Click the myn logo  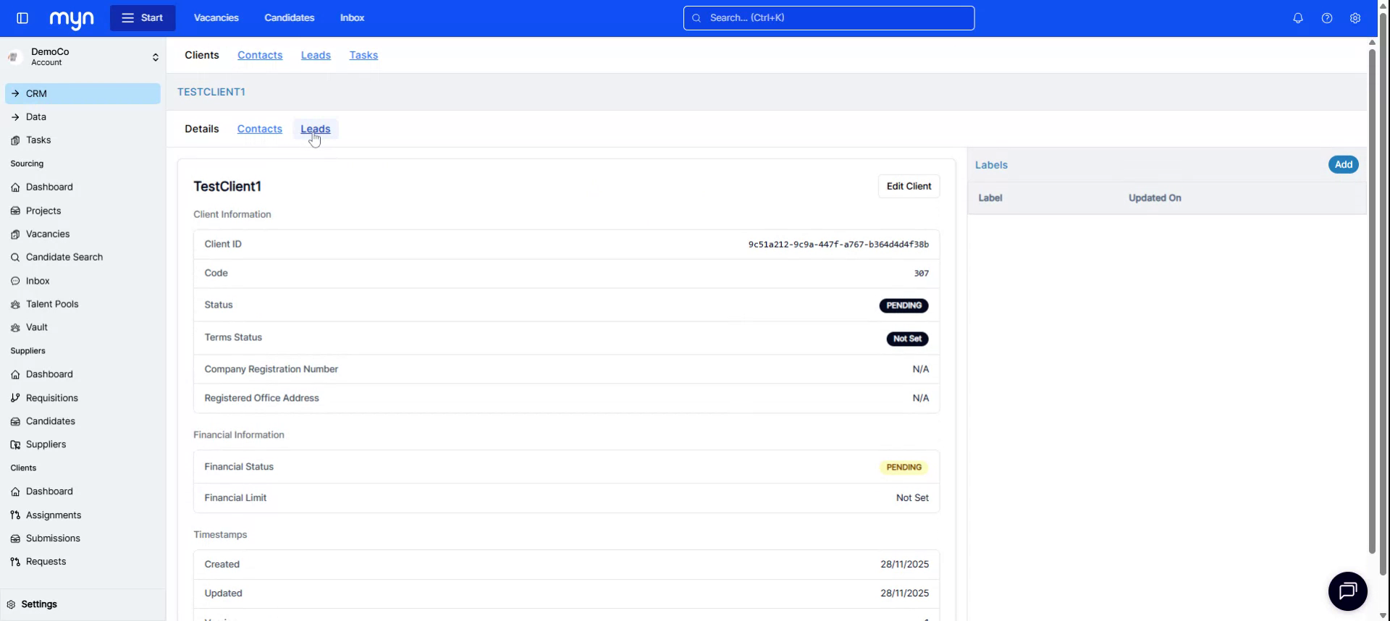tap(72, 19)
